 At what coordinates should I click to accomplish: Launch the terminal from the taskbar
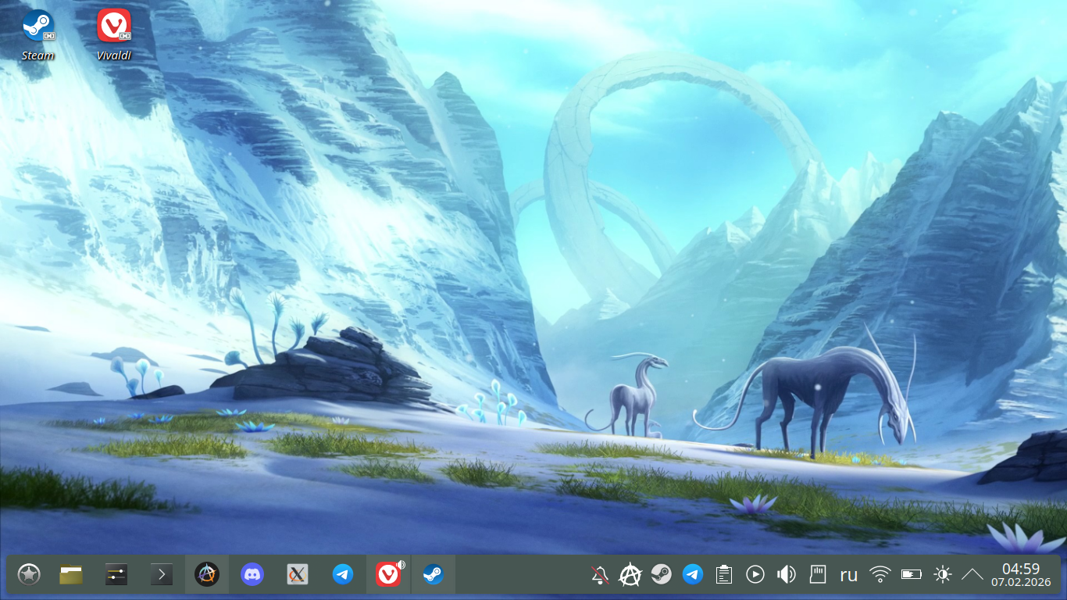point(162,575)
